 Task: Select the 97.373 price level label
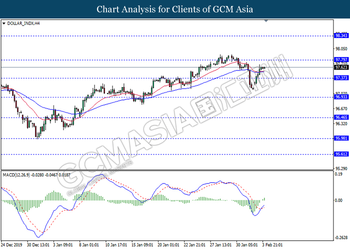pos(341,78)
